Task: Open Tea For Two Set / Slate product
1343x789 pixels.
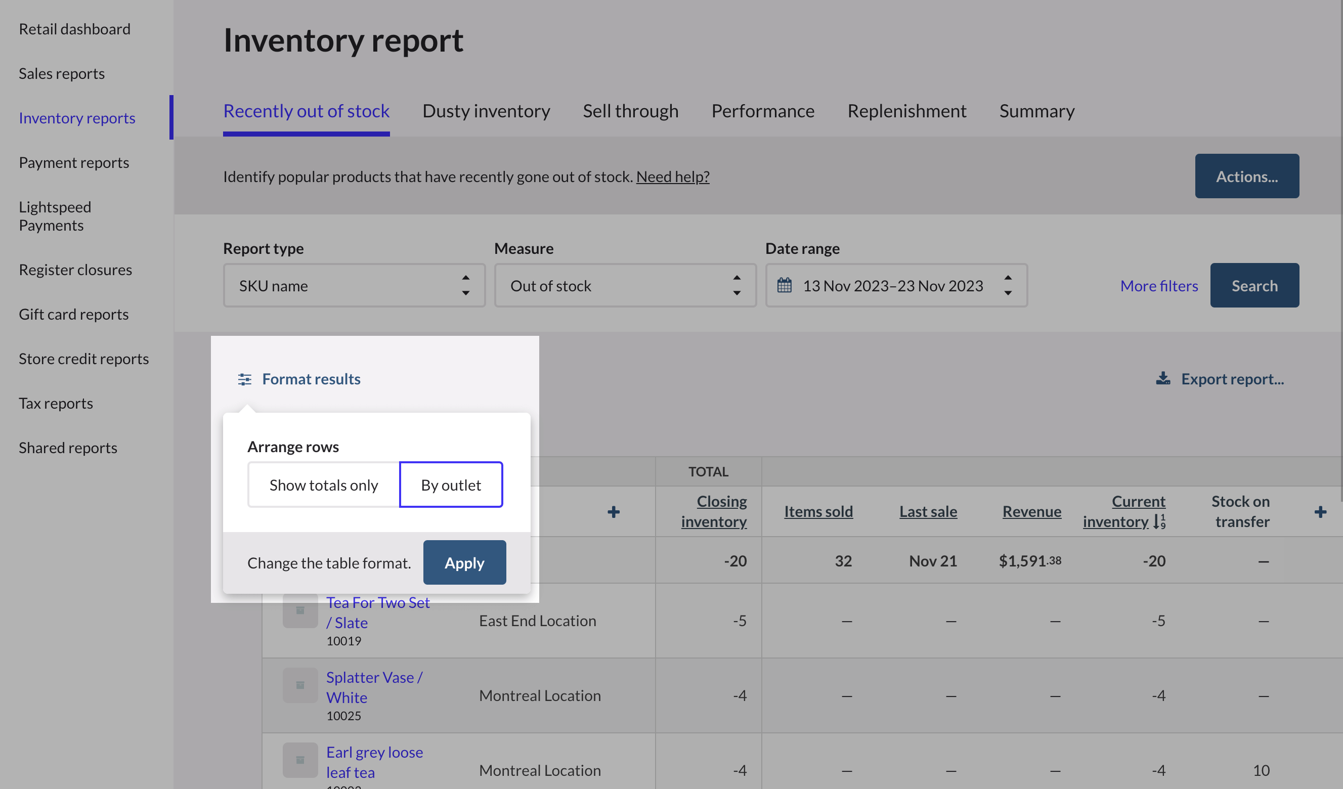Action: click(378, 612)
